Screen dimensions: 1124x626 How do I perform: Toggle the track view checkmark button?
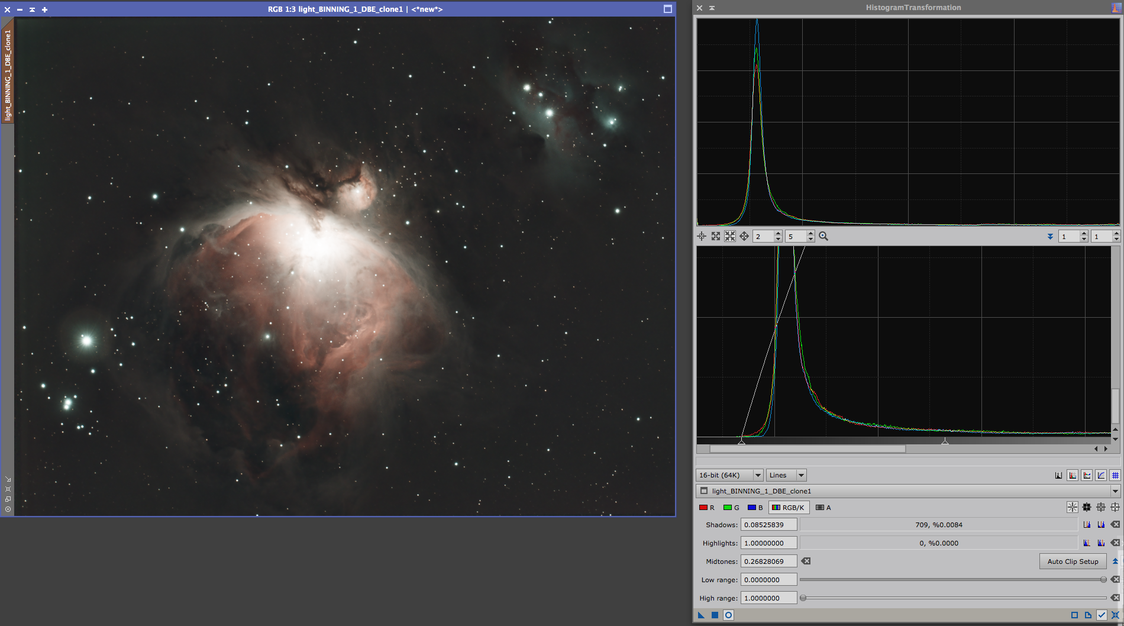click(1102, 615)
